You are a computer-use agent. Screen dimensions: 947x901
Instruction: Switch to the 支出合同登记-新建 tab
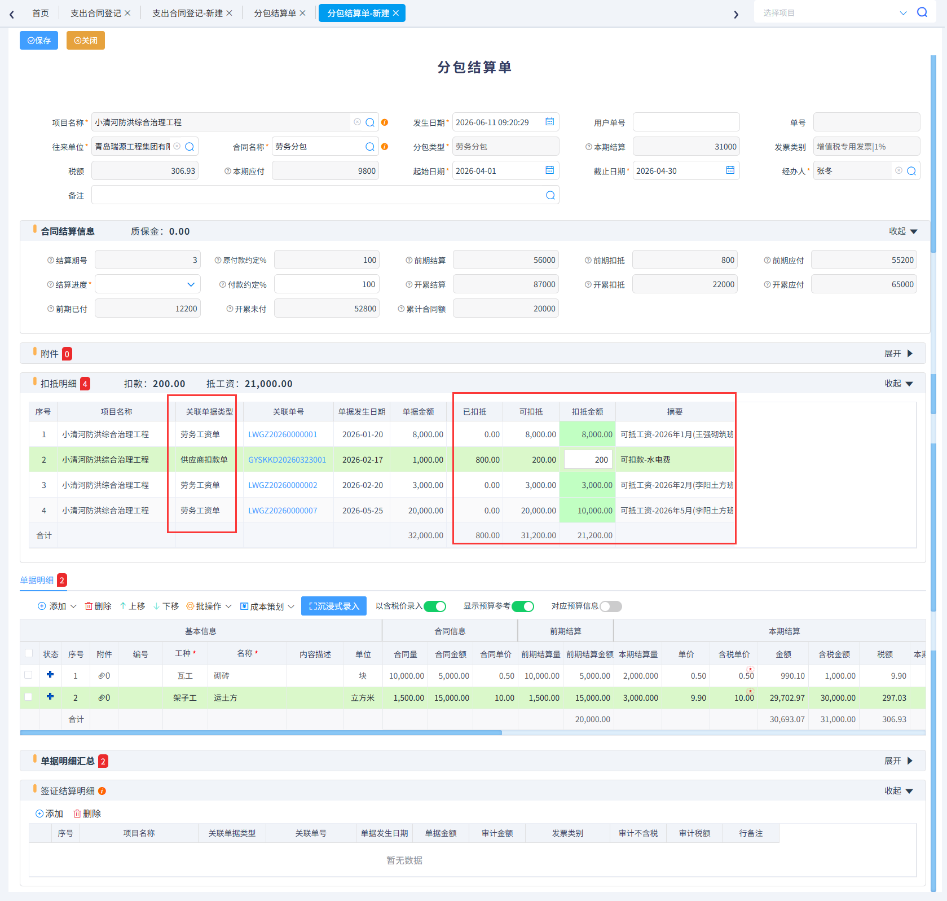pyautogui.click(x=187, y=13)
